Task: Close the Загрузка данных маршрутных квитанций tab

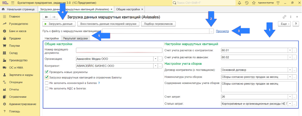Action: coord(111,9)
